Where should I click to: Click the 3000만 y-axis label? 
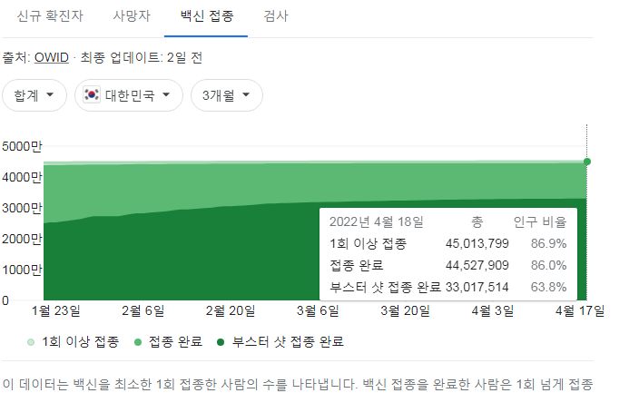pyautogui.click(x=22, y=208)
